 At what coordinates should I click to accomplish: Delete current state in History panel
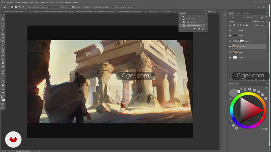point(203,29)
